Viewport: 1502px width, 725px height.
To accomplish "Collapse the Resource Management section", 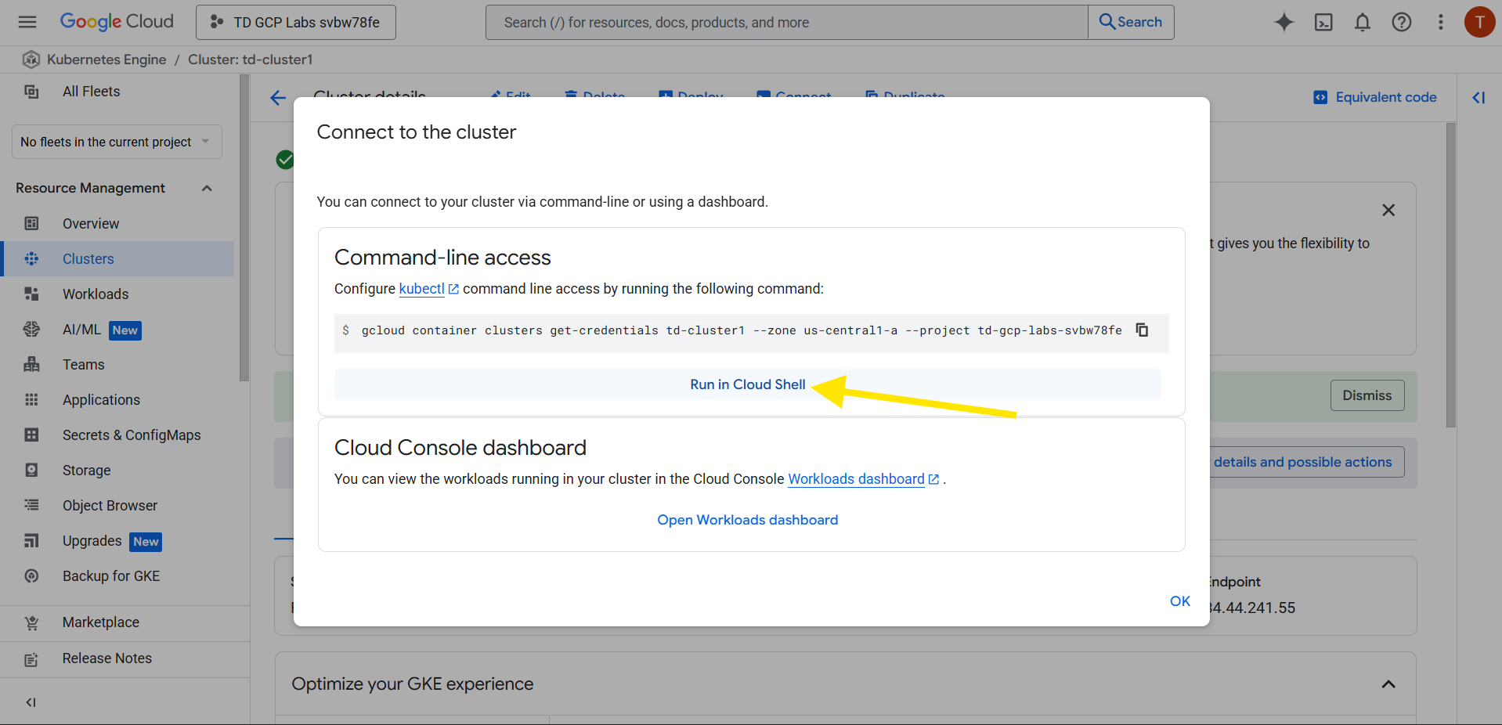I will click(x=207, y=188).
